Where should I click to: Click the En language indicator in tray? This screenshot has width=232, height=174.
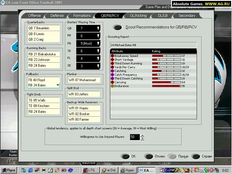pos(167,170)
